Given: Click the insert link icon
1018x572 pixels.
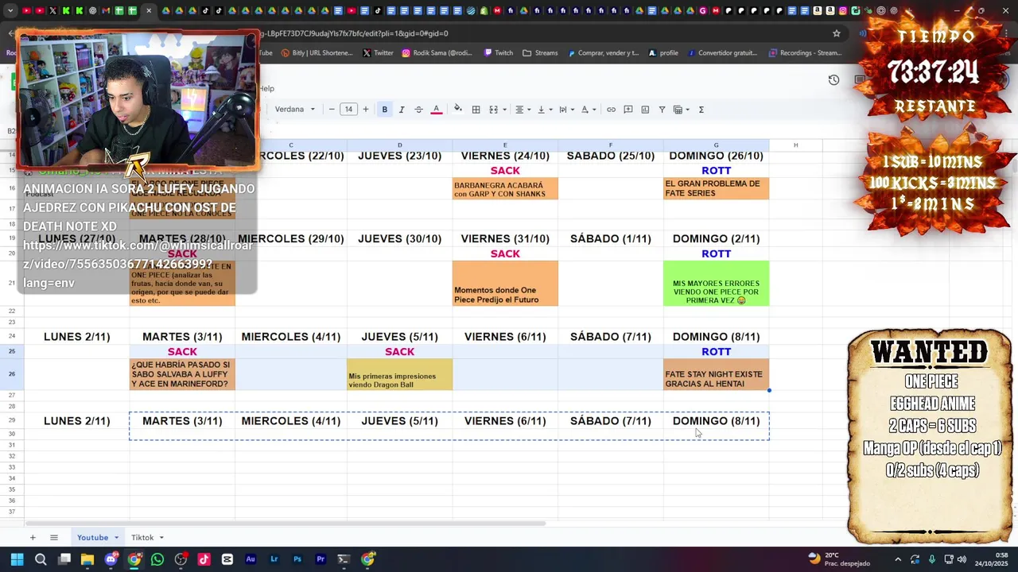Looking at the screenshot, I should [x=611, y=110].
